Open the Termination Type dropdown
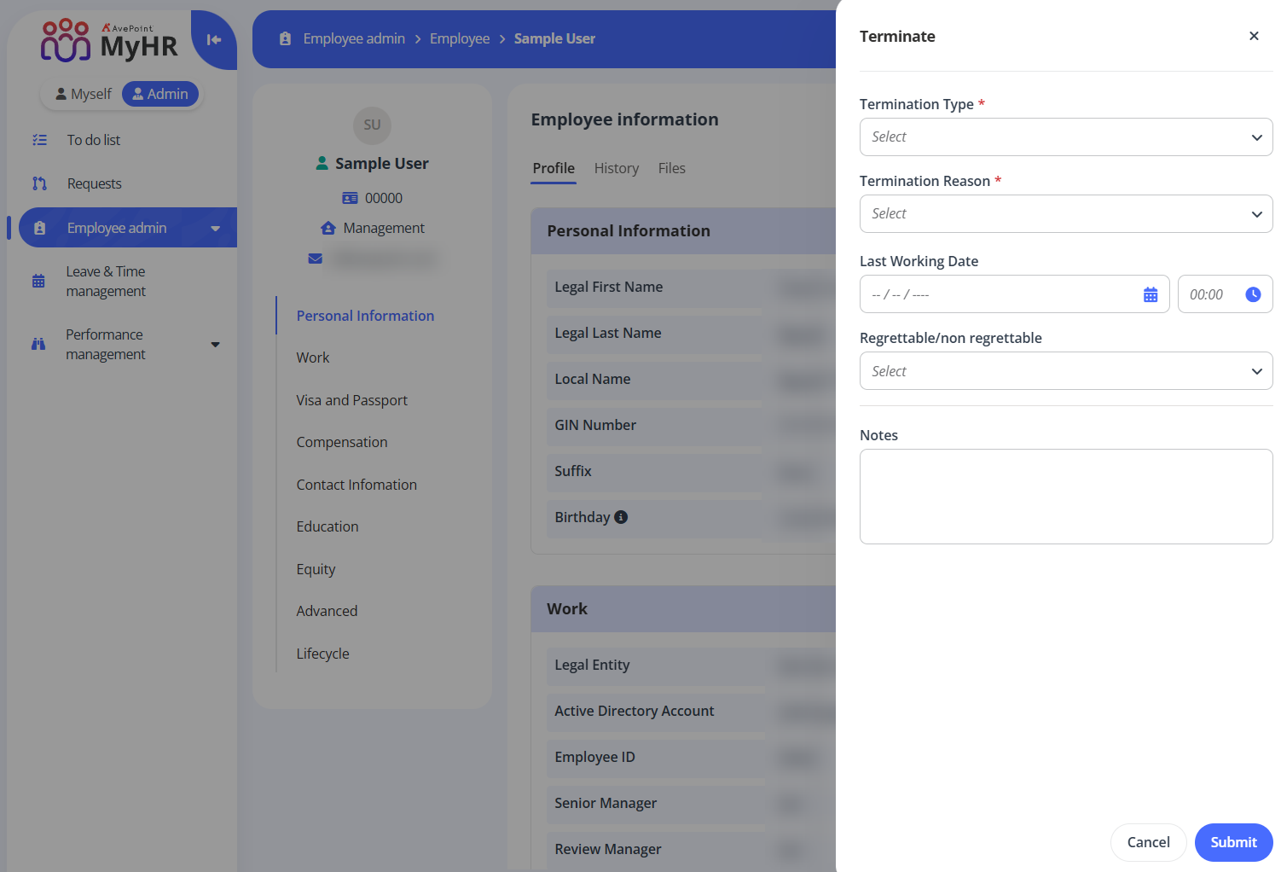Image resolution: width=1281 pixels, height=872 pixels. [1065, 137]
